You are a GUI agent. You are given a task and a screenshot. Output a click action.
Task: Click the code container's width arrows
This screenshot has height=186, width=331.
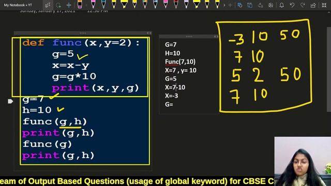[149, 33]
